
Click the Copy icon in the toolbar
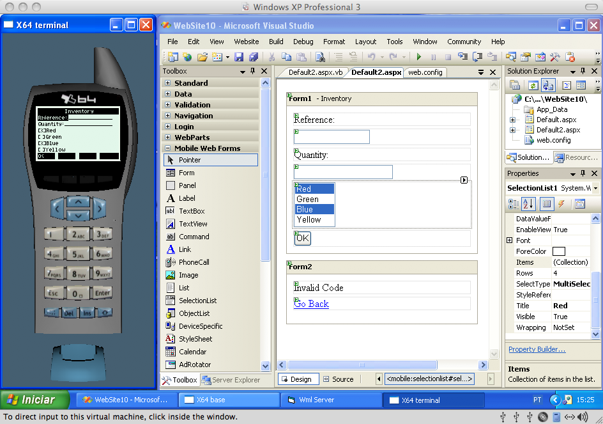pyautogui.click(x=287, y=57)
